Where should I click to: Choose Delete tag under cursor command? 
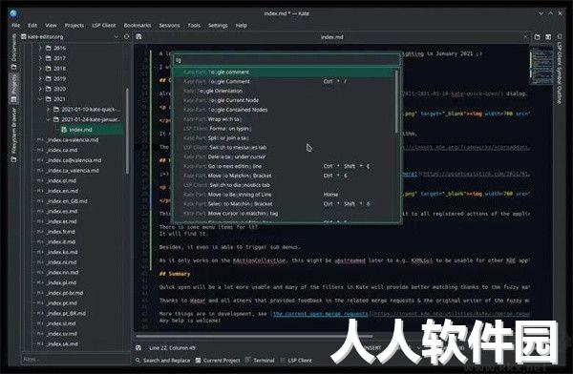coord(284,156)
